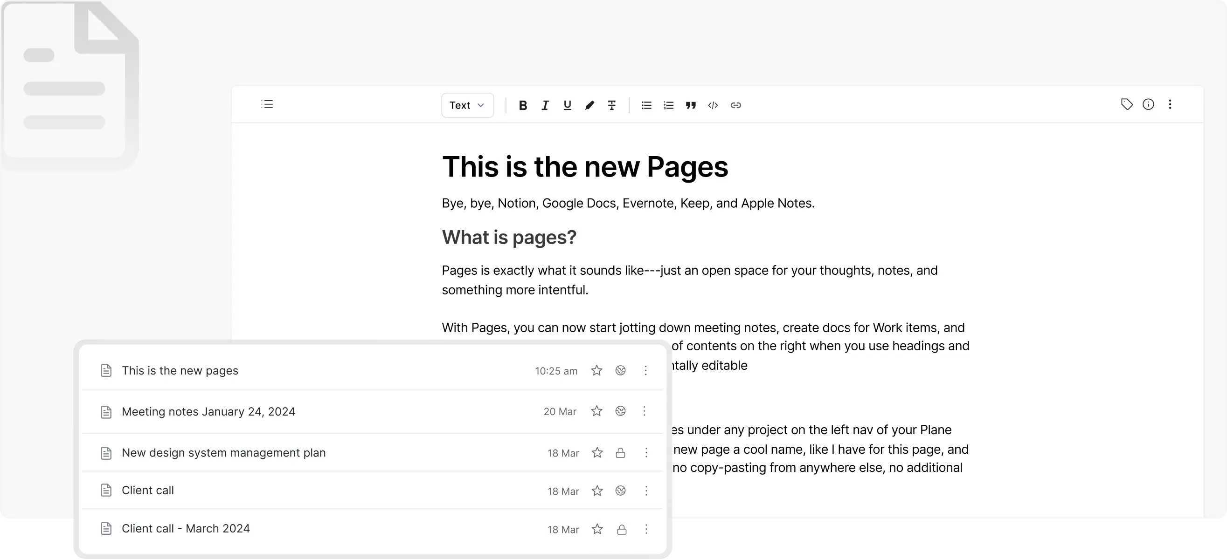1227x559 pixels.
Task: Favorite the Client call page with star
Action: point(597,491)
